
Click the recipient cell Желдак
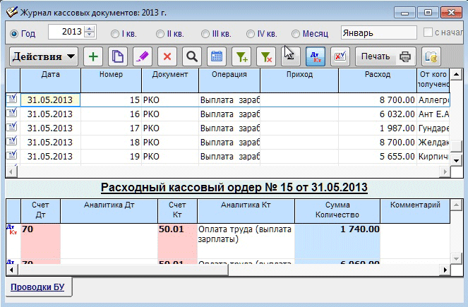tap(433, 143)
